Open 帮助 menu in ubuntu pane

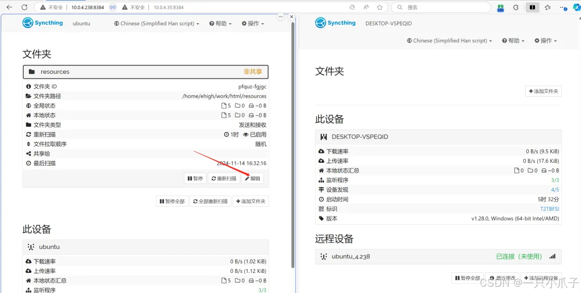pyautogui.click(x=221, y=23)
